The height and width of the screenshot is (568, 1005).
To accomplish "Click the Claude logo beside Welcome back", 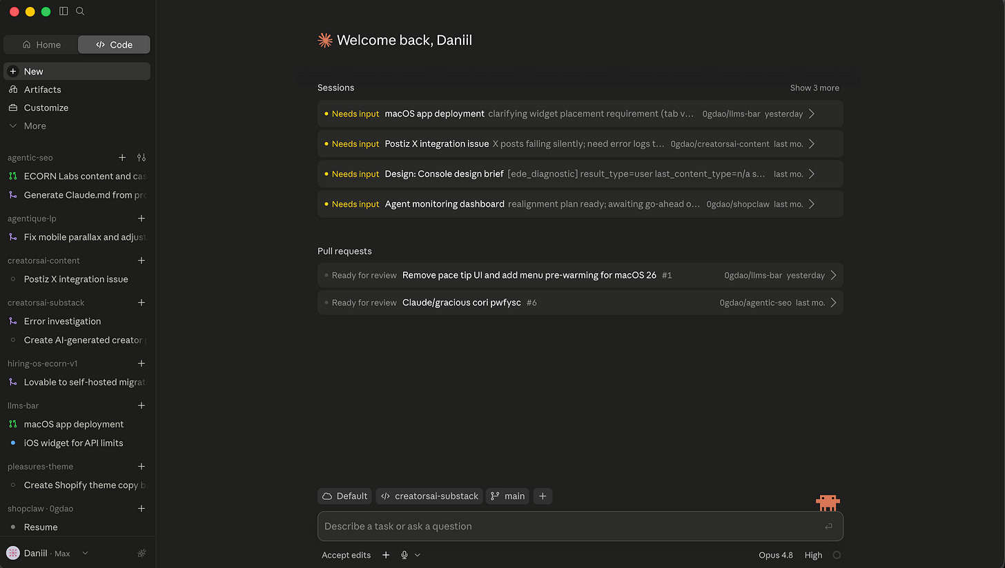I will 325,40.
